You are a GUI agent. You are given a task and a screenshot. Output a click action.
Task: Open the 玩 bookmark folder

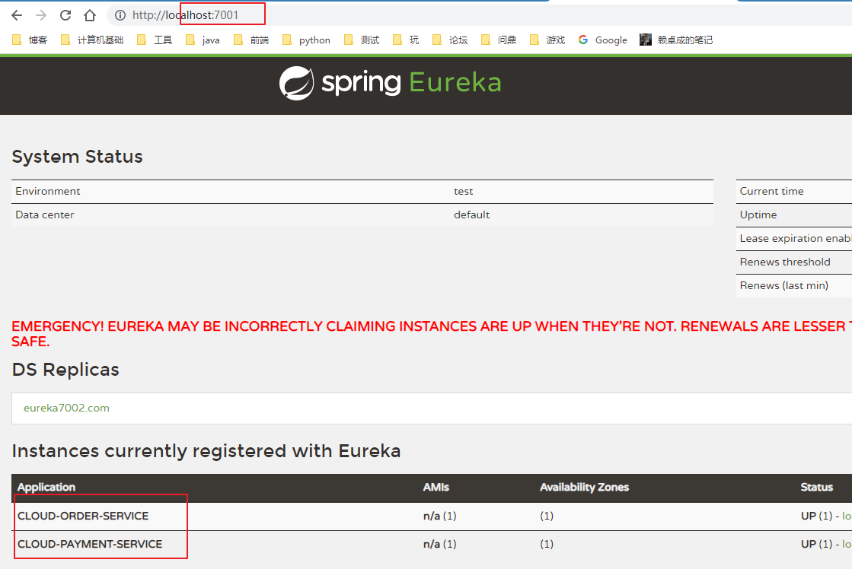406,40
